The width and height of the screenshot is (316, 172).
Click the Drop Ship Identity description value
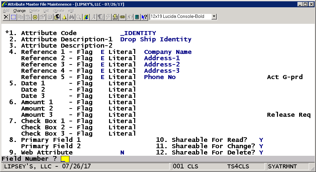156,39
